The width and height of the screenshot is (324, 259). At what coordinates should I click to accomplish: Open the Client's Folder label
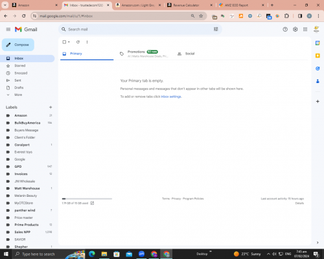(25, 137)
